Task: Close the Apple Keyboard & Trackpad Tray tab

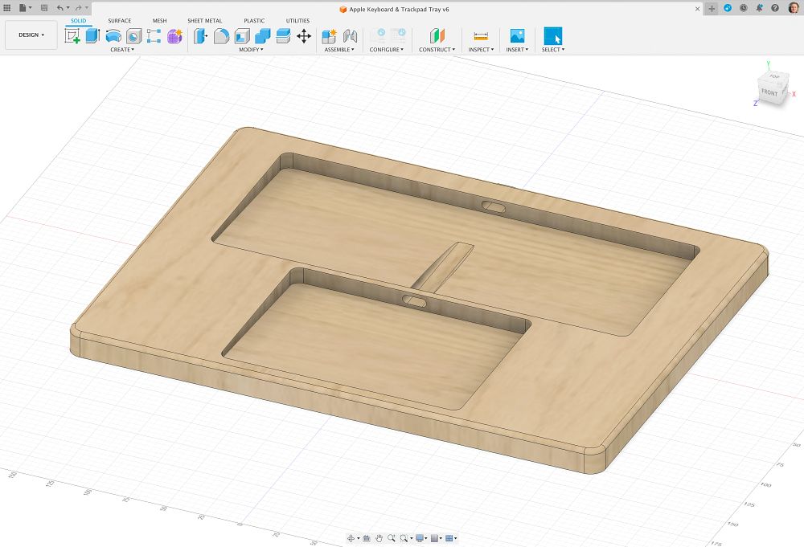Action: [x=696, y=8]
